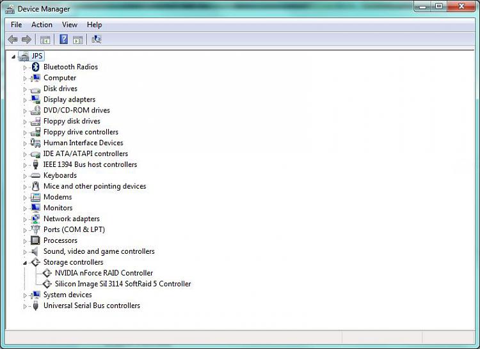Image resolution: width=480 pixels, height=349 pixels.
Task: Select the Computer label
Action: point(60,77)
